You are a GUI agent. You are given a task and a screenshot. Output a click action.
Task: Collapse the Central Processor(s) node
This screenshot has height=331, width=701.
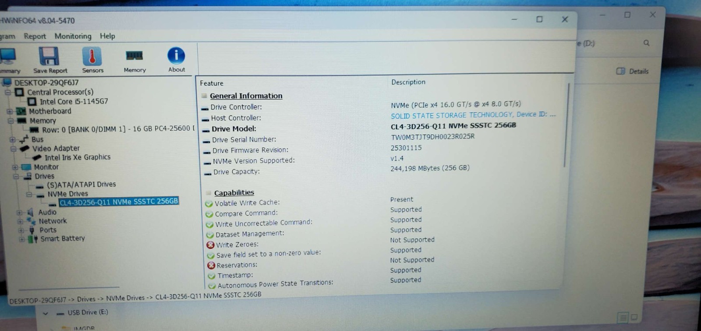pos(8,92)
